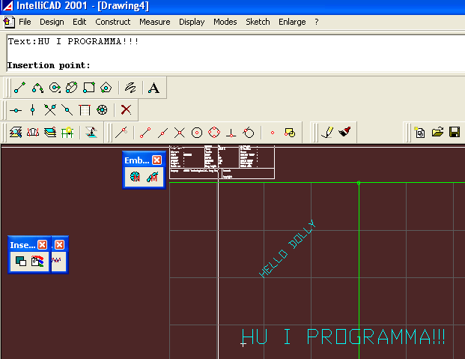Open the layers stack icon
Screen dimensions: 465x359
pyautogui.click(x=50, y=133)
